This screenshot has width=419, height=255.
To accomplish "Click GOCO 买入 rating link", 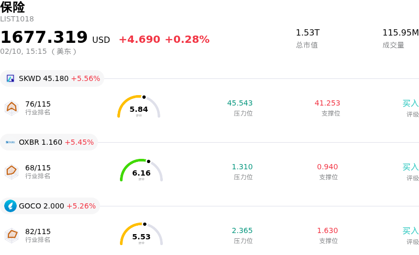I will [410, 231].
